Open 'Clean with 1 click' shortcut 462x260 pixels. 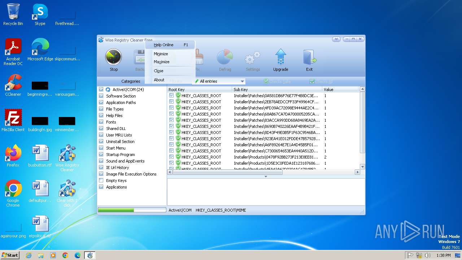coord(67,194)
